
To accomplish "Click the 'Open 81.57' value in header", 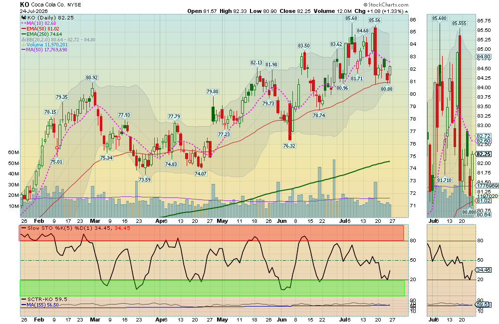I will 202,11.
